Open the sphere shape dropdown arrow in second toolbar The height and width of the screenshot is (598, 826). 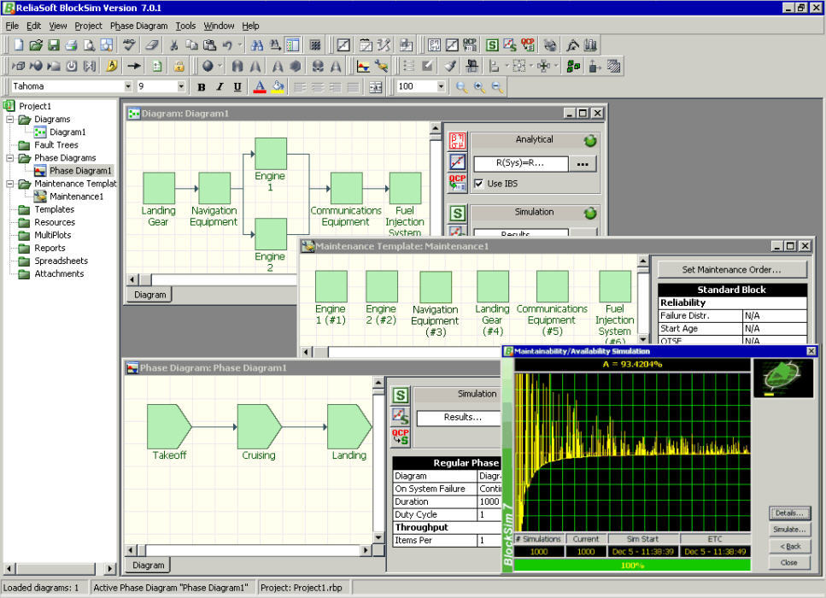(x=220, y=67)
